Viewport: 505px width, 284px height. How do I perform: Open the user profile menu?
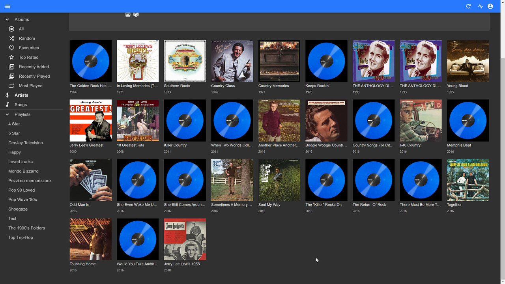point(490,6)
